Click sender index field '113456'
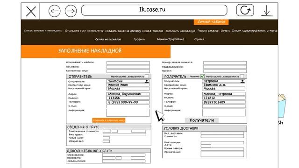299x168 pixels. [128, 98]
